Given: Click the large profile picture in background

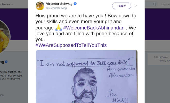Looking at the screenshot, I should pos(4,36).
